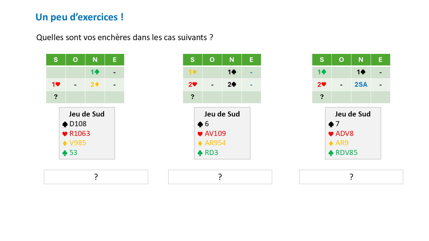Click the answer box below the RDV85 hand

[351, 177]
